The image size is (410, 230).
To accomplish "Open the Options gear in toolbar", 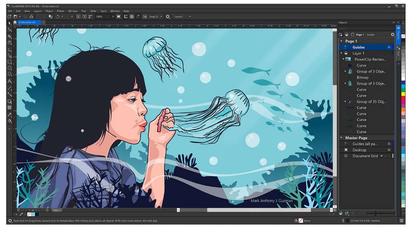I will pyautogui.click(x=168, y=16).
